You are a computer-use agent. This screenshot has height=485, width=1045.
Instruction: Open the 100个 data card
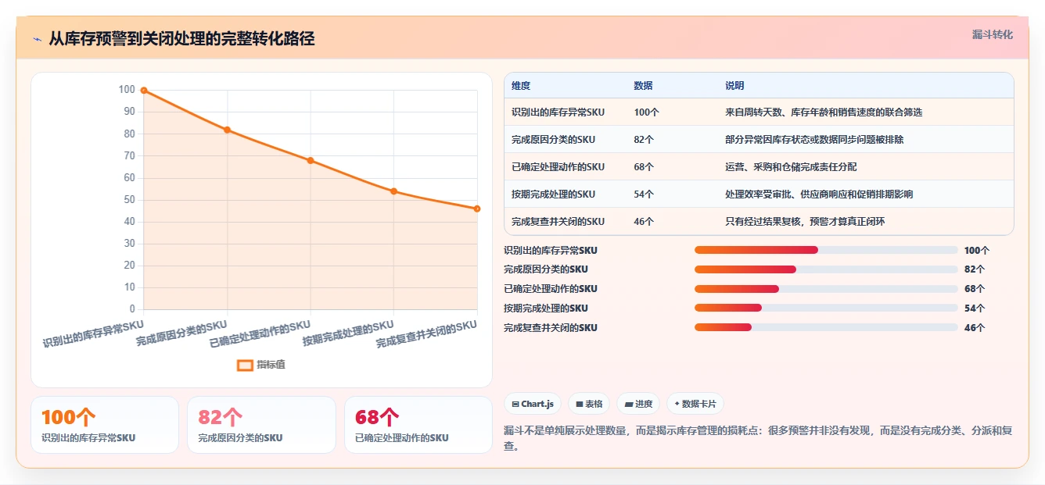[105, 425]
